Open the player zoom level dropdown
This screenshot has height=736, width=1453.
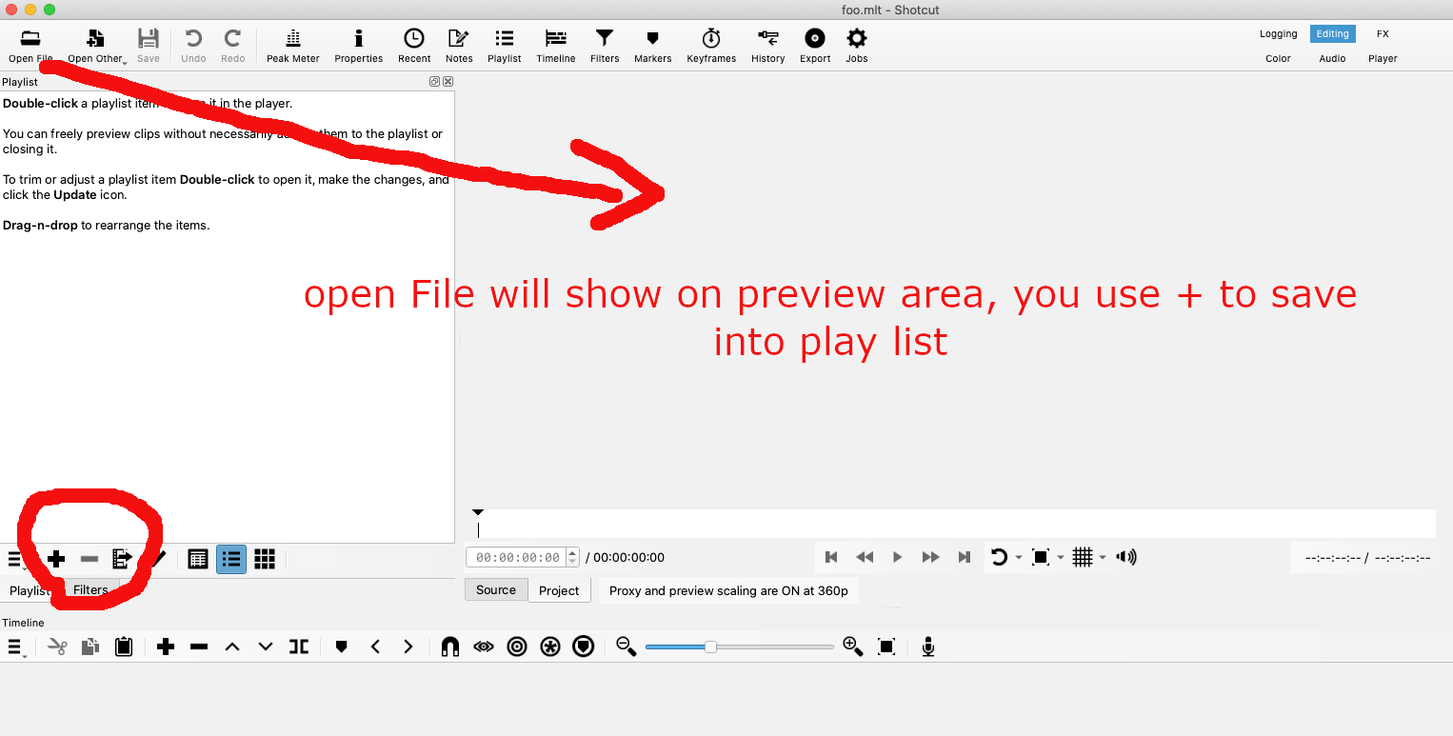[x=1061, y=558]
